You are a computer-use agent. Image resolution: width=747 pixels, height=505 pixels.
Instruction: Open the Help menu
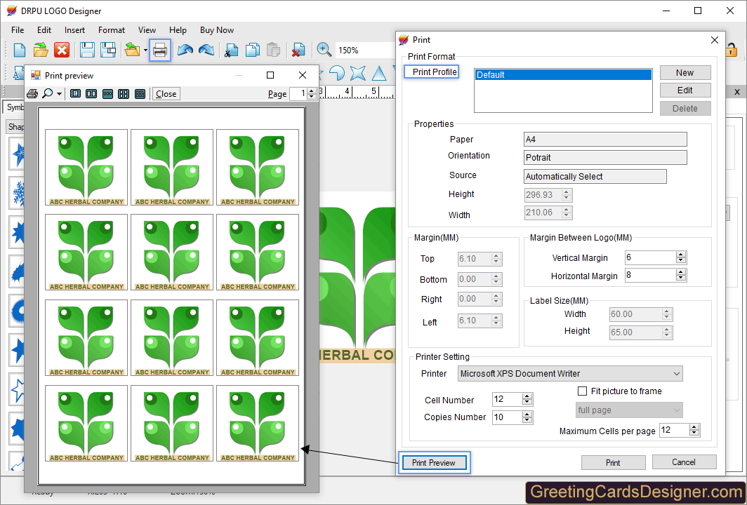pyautogui.click(x=178, y=30)
